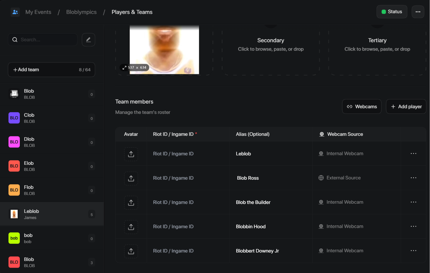Click the 'Alias (Optional)' column header

point(252,134)
